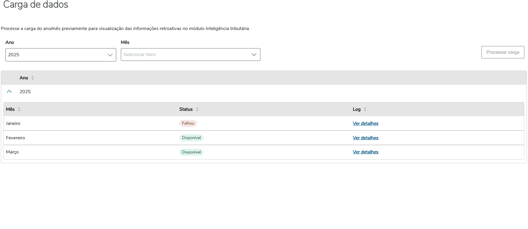Select the Fevereiro month cell

[16, 138]
